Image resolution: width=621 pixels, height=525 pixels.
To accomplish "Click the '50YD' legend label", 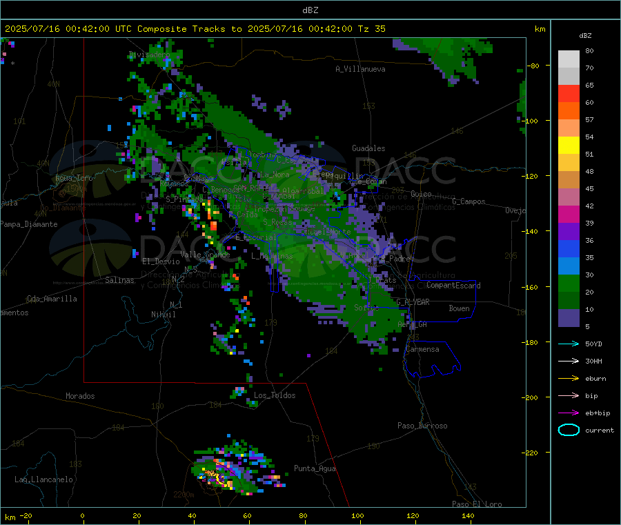I will pyautogui.click(x=593, y=344).
